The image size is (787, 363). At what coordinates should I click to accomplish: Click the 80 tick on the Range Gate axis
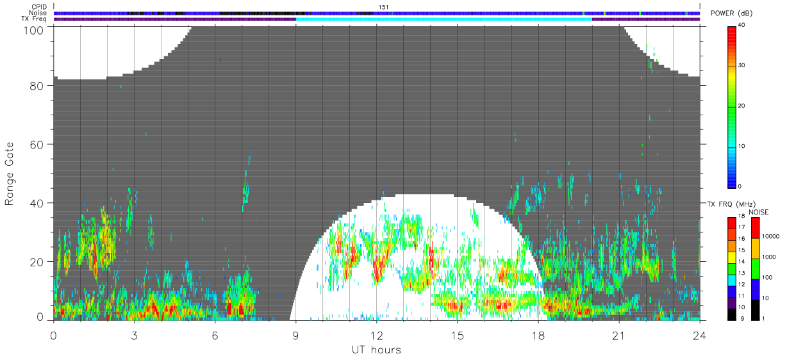click(38, 85)
